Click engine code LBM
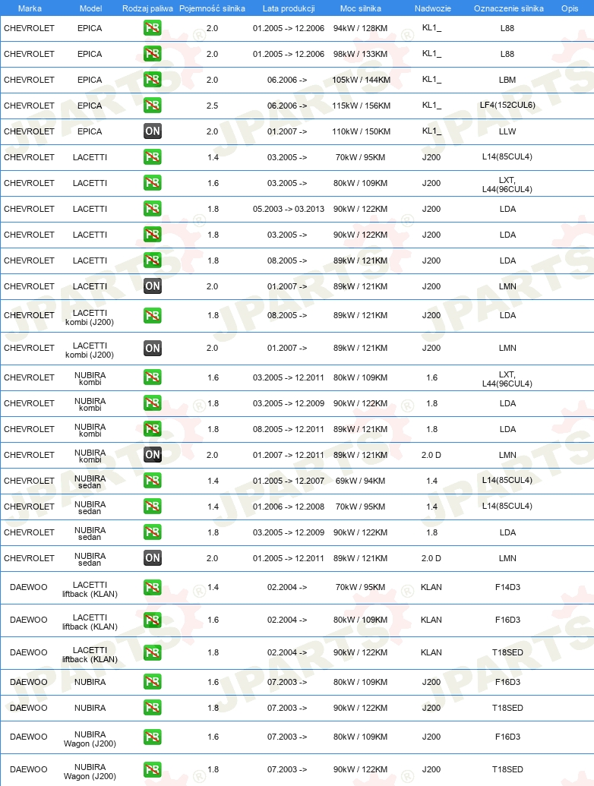 coord(507,80)
